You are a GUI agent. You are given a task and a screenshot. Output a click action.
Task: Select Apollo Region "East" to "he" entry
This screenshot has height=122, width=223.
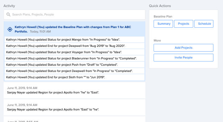74,107
